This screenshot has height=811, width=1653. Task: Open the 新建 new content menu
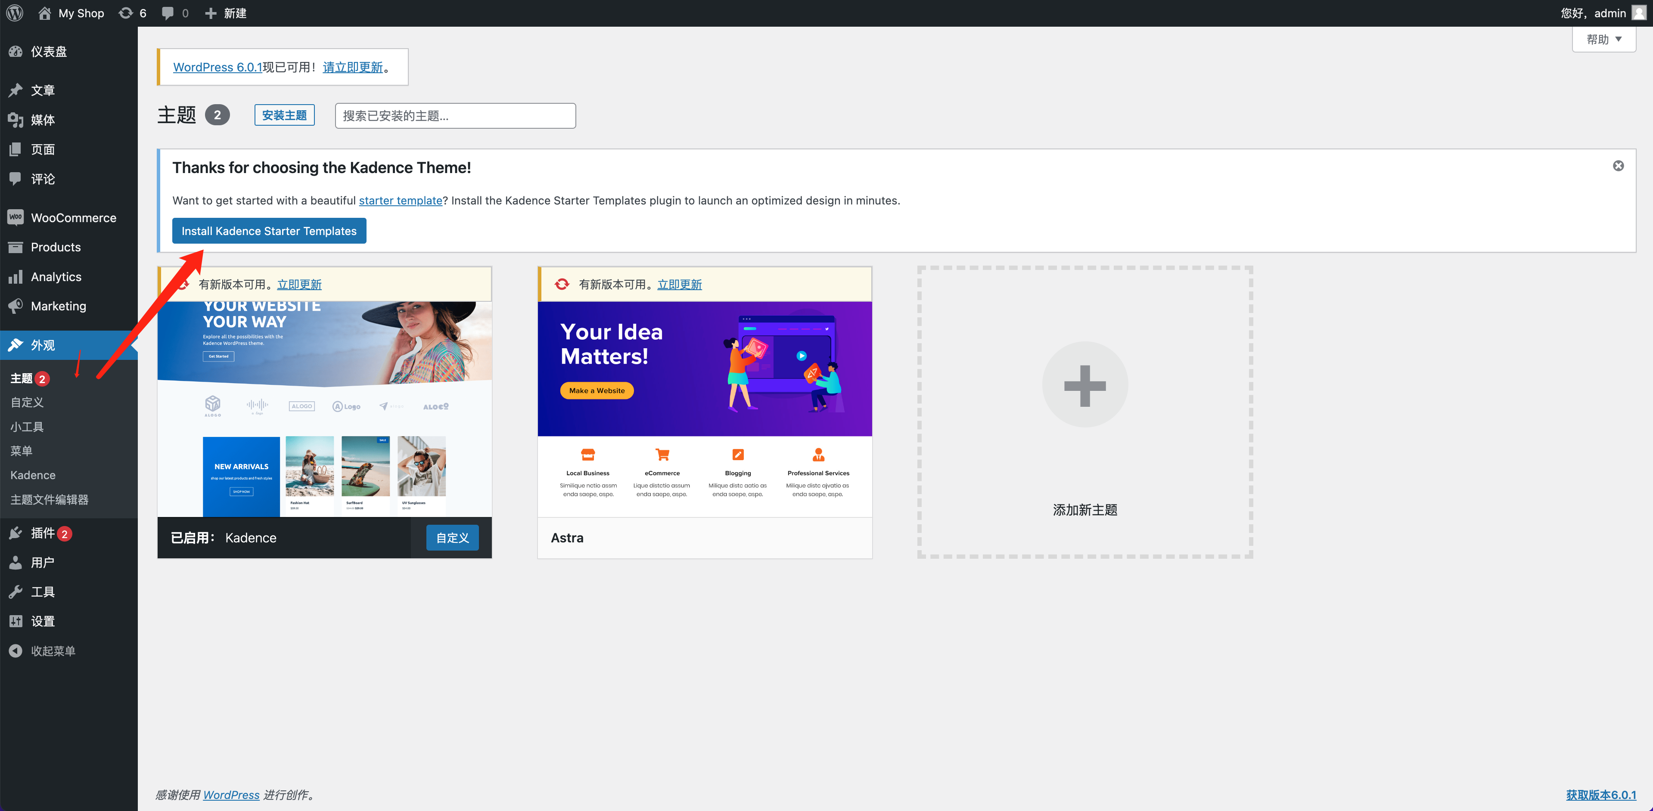pos(226,13)
